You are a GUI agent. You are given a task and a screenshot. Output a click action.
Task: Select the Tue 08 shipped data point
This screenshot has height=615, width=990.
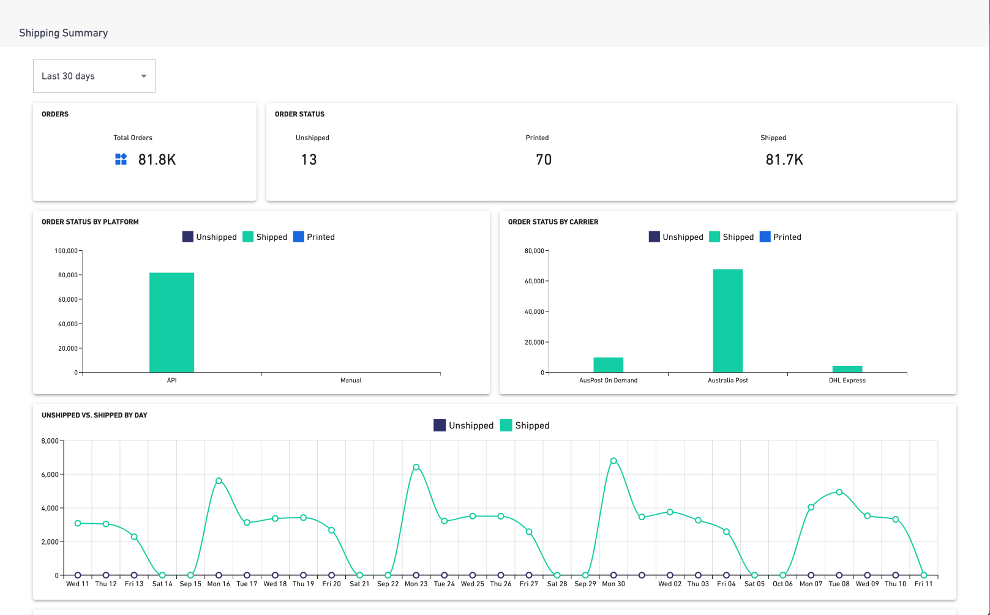point(839,492)
